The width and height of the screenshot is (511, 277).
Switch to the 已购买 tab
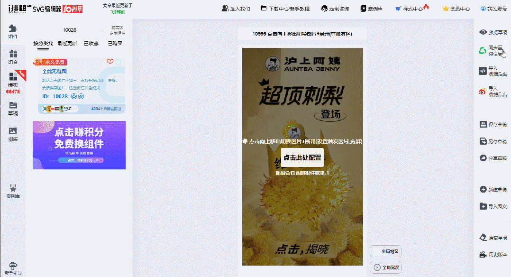click(115, 43)
